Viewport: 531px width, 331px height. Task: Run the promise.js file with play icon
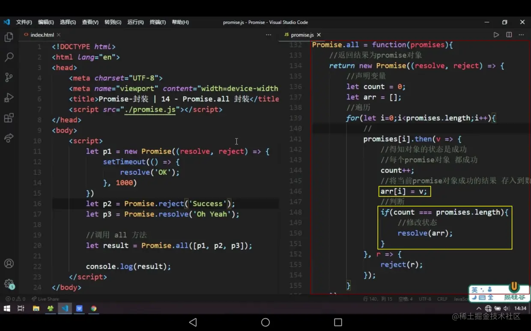(x=496, y=35)
